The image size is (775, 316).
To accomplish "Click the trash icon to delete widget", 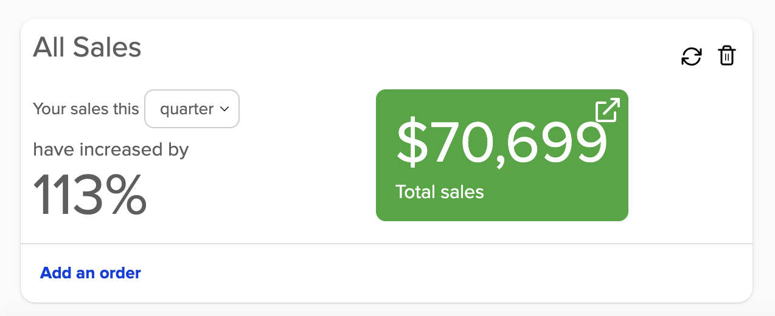I will pos(727,56).
